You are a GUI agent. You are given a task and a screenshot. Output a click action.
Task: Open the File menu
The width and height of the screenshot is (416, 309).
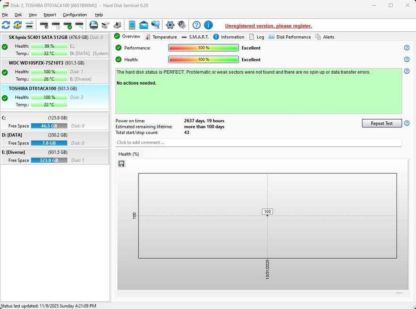pos(5,15)
